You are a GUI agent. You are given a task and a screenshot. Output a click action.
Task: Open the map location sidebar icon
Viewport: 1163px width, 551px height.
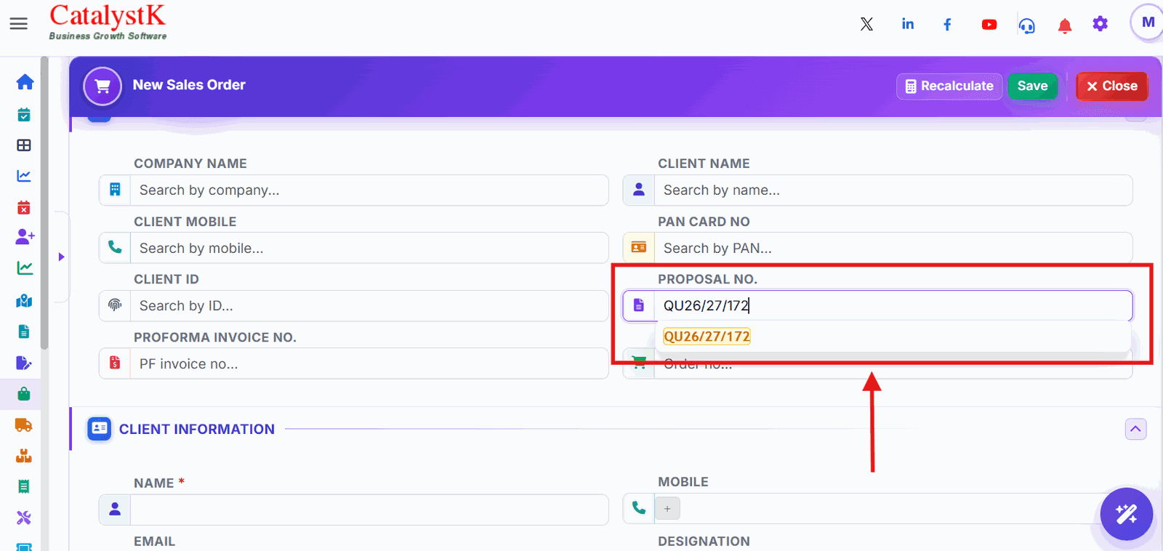click(24, 300)
